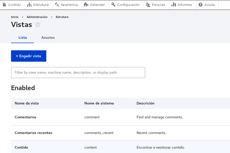This screenshot has height=153, width=230.
Task: Click the Estrutura hierarchy icon
Action: (x=29, y=5)
